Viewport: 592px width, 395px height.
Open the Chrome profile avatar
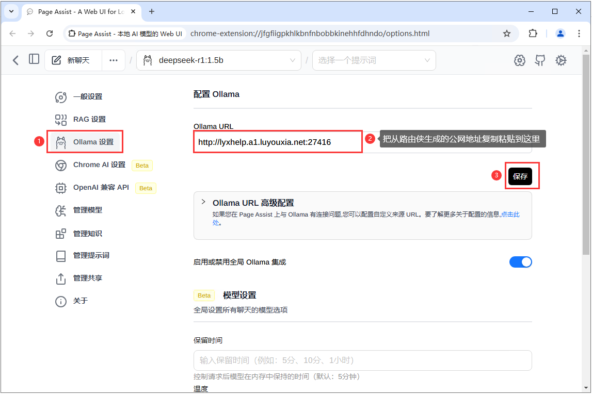(x=561, y=34)
